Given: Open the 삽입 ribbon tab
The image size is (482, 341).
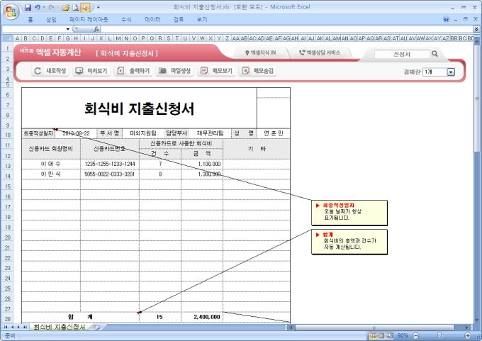Looking at the screenshot, I should [51, 19].
